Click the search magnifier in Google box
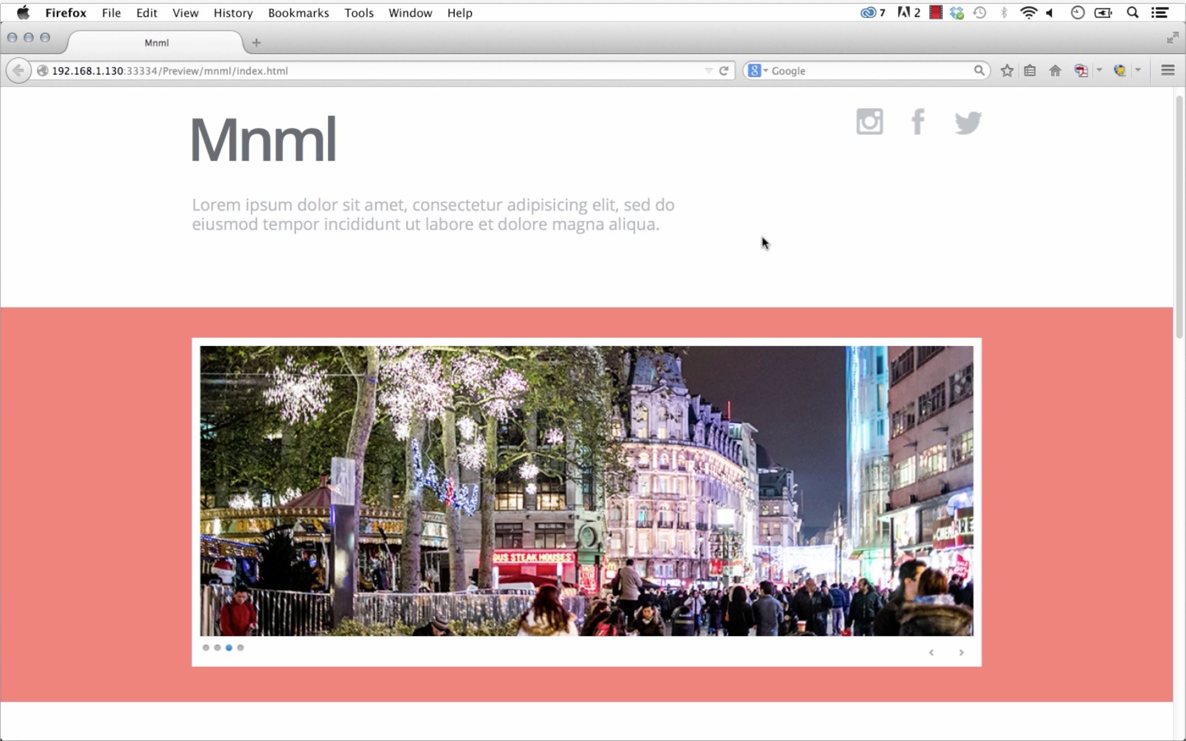Viewport: 1186px width, 741px height. (979, 71)
